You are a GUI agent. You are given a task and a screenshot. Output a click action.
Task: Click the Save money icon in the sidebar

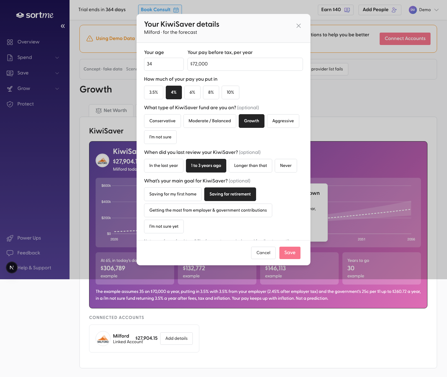pyautogui.click(x=10, y=73)
